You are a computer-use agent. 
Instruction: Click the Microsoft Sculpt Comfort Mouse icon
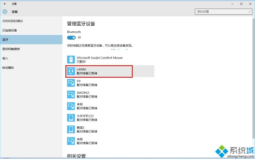pyautogui.click(x=71, y=59)
